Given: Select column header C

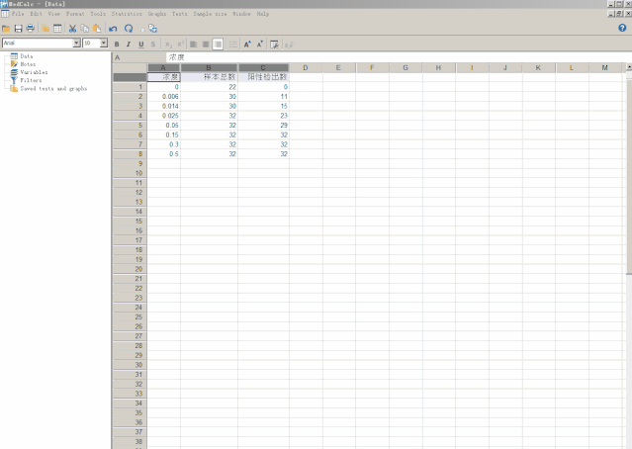Looking at the screenshot, I should click(x=263, y=67).
